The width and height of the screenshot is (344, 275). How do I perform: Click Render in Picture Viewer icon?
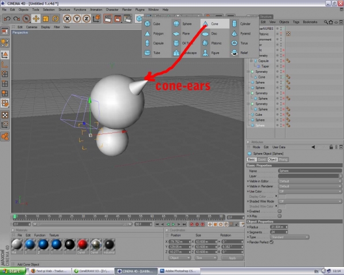[x=118, y=19]
